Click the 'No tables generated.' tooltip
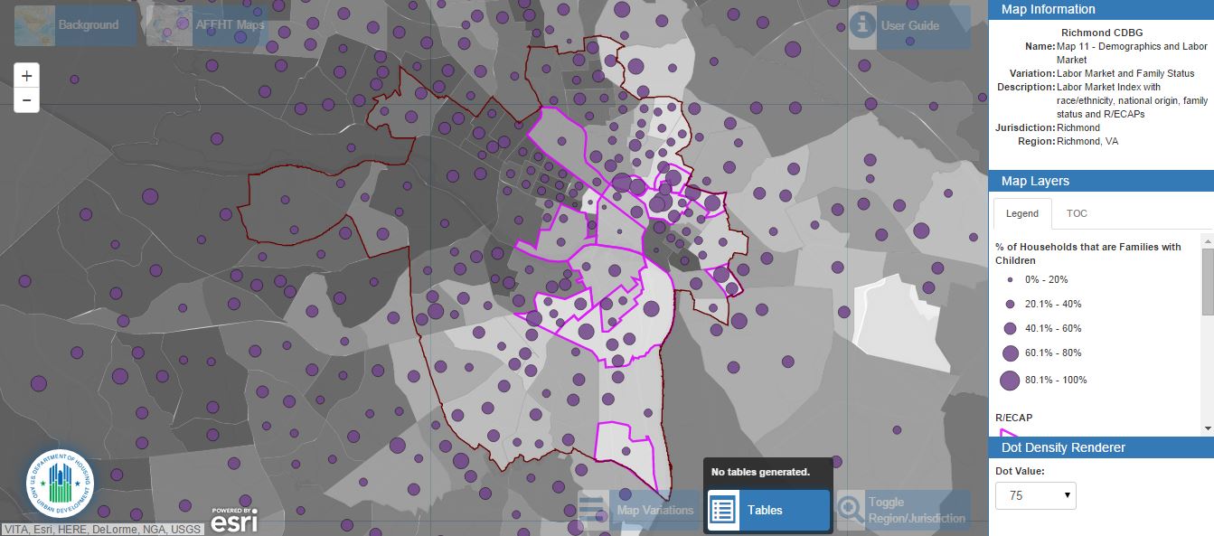The height and width of the screenshot is (536, 1214). point(759,472)
